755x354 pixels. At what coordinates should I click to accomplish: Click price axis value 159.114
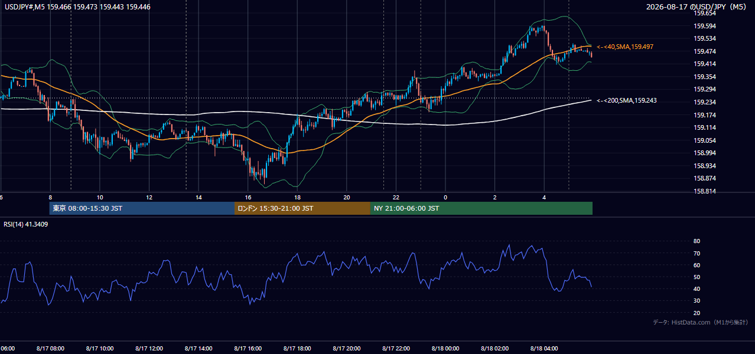(x=705, y=127)
